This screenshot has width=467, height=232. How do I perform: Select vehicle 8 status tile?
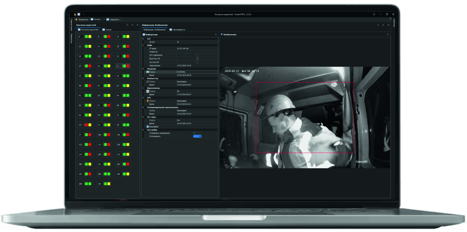85,37
